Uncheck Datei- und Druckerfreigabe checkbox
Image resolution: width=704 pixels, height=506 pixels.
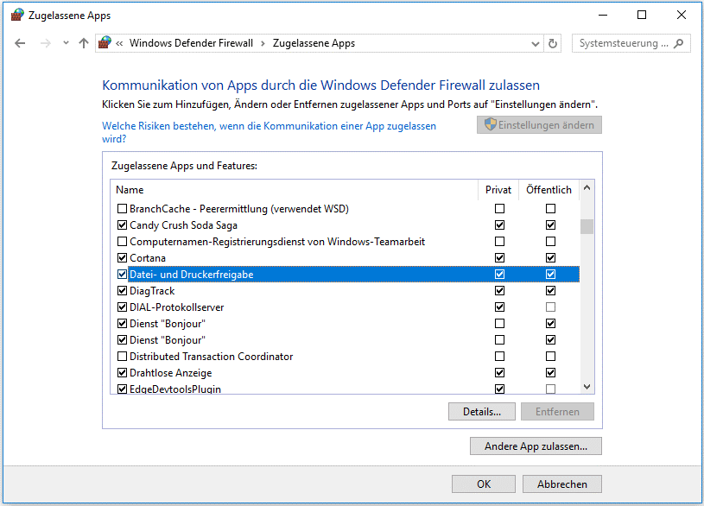(122, 275)
